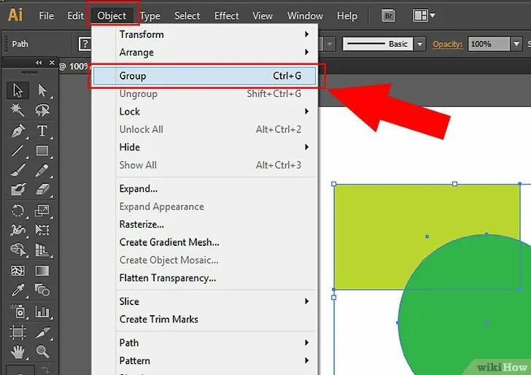This screenshot has width=531, height=375.
Task: Open the Select menu
Action: [187, 15]
